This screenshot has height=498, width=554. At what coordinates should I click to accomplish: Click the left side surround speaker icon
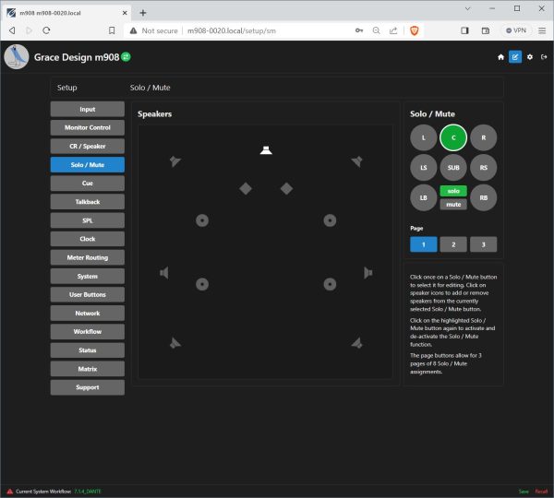click(164, 272)
